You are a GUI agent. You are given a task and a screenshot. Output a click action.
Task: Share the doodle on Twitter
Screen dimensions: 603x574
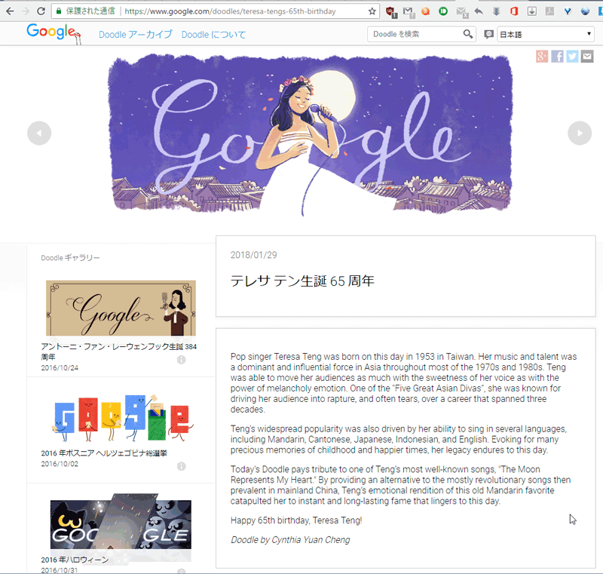572,57
